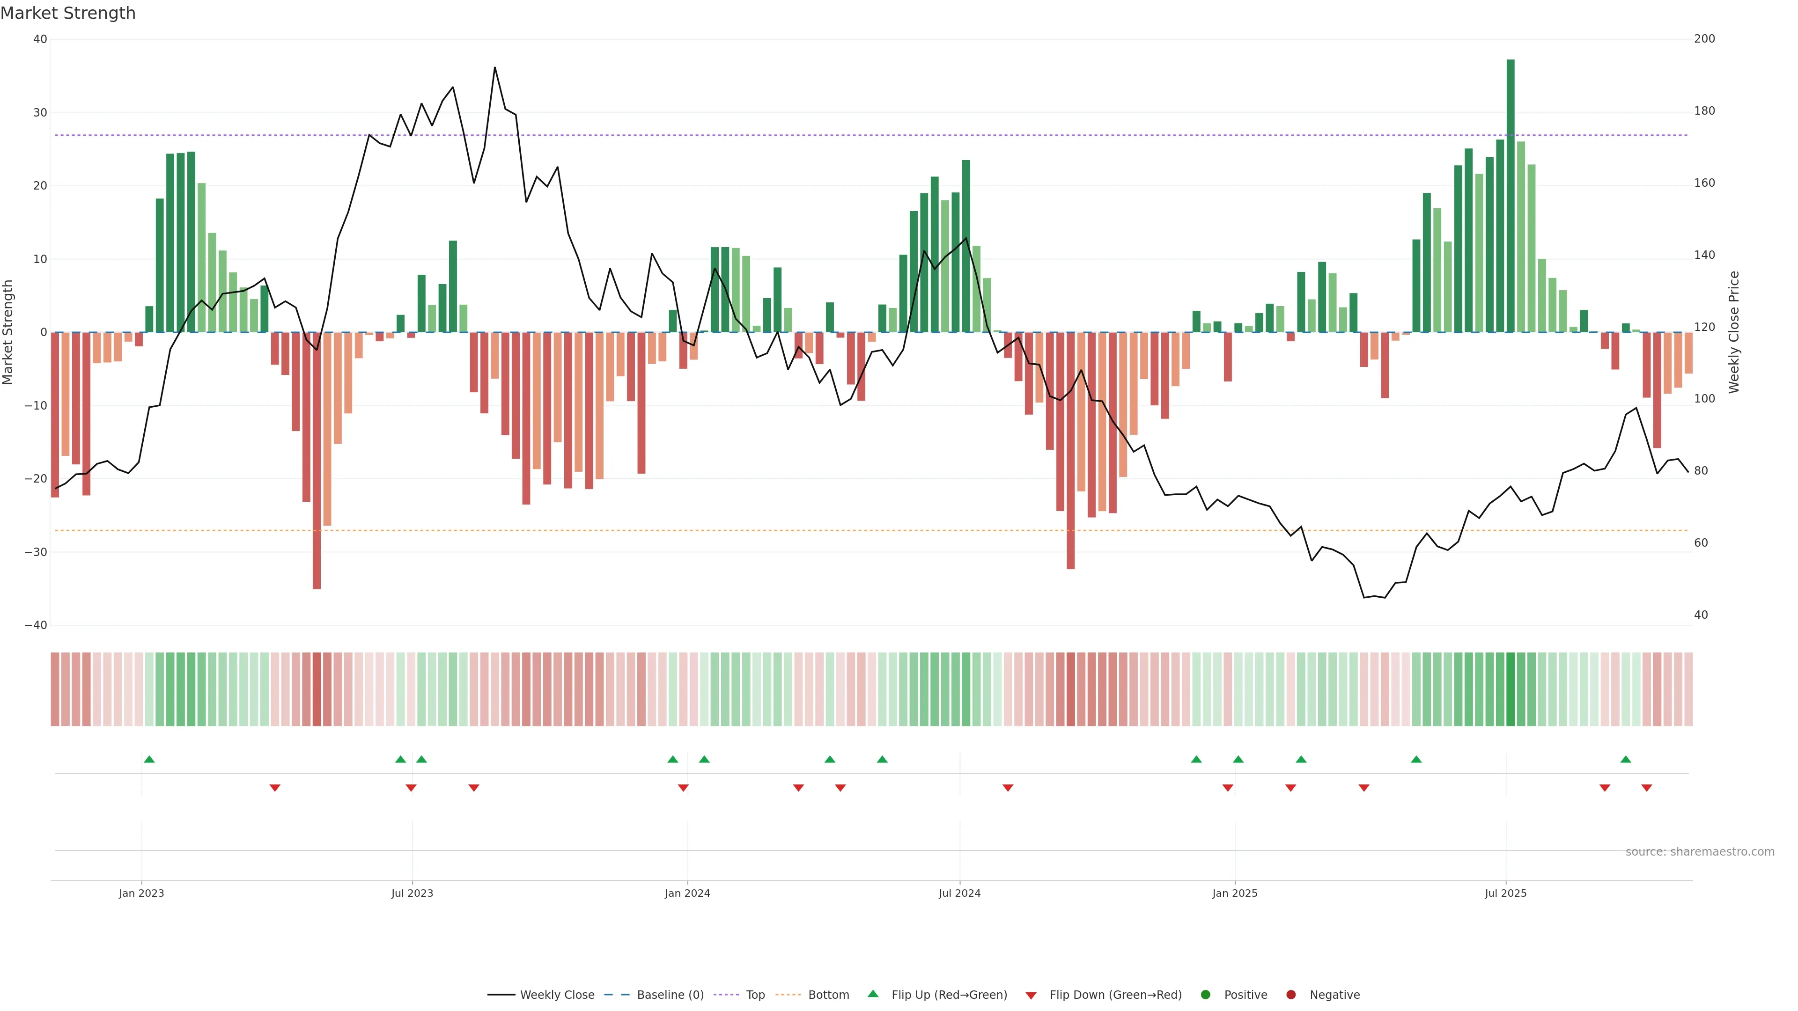The image size is (1798, 1011).
Task: Click the tallest green bar after Jul 2025
Action: coord(1511,195)
